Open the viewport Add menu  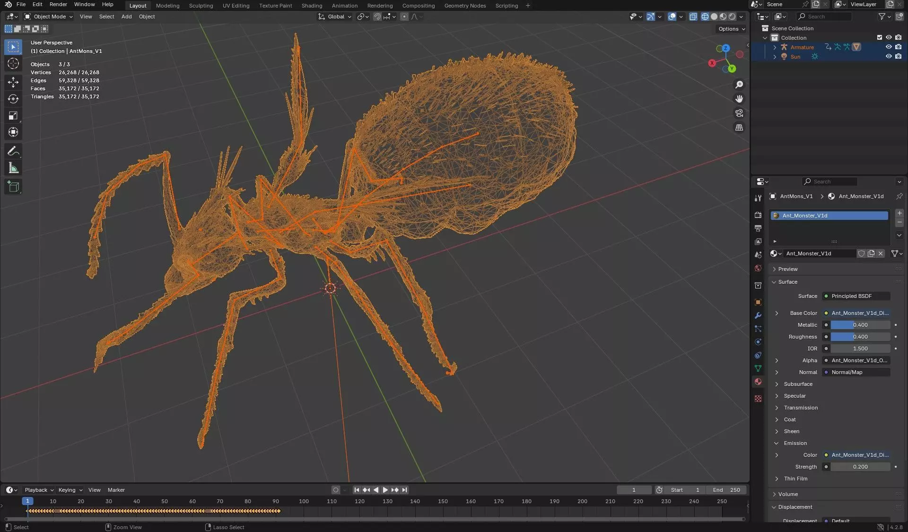click(126, 17)
